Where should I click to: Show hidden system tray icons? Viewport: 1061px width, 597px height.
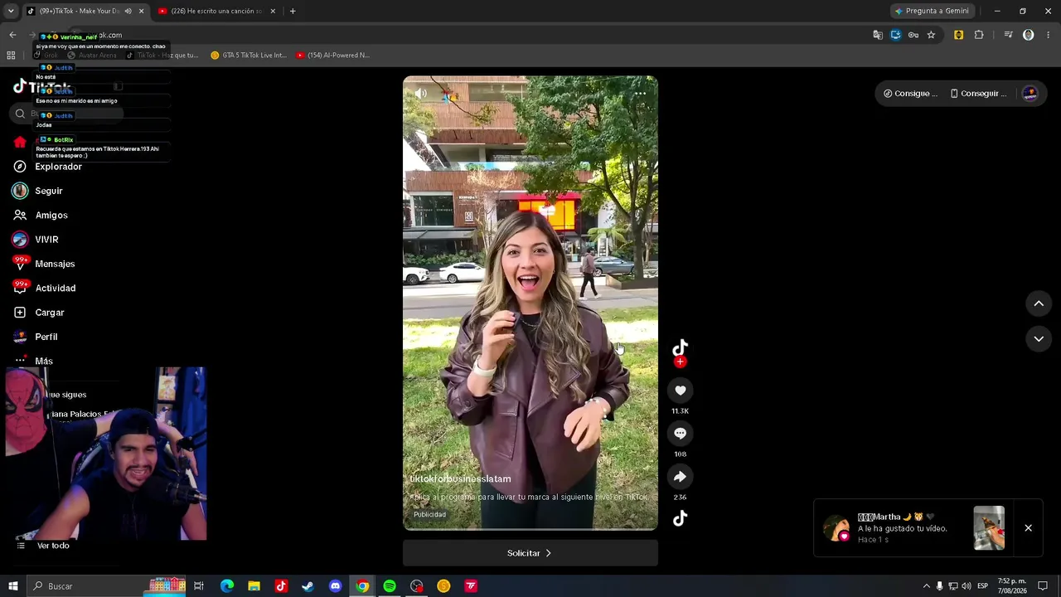[927, 586]
